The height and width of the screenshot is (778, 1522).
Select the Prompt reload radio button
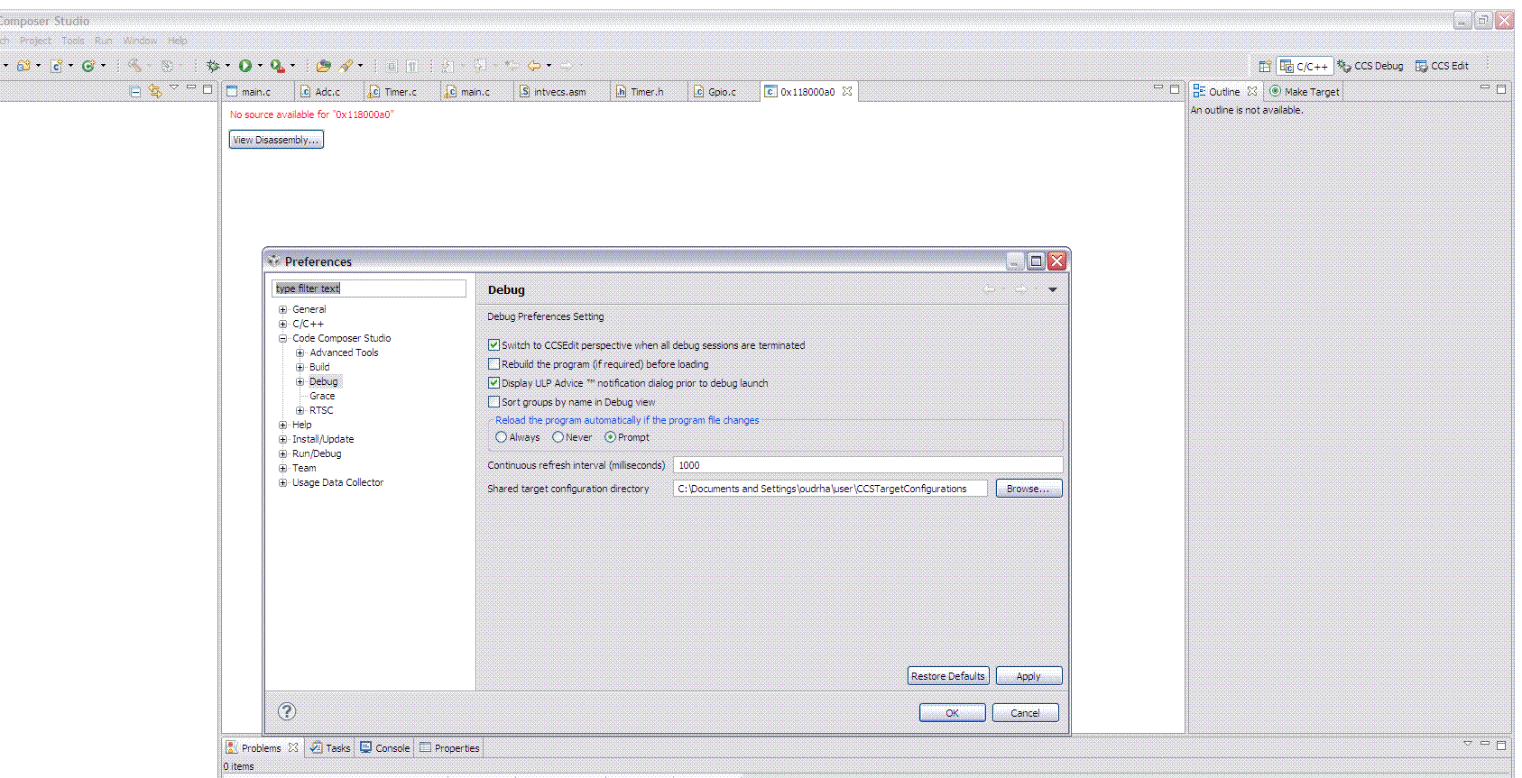click(x=610, y=436)
